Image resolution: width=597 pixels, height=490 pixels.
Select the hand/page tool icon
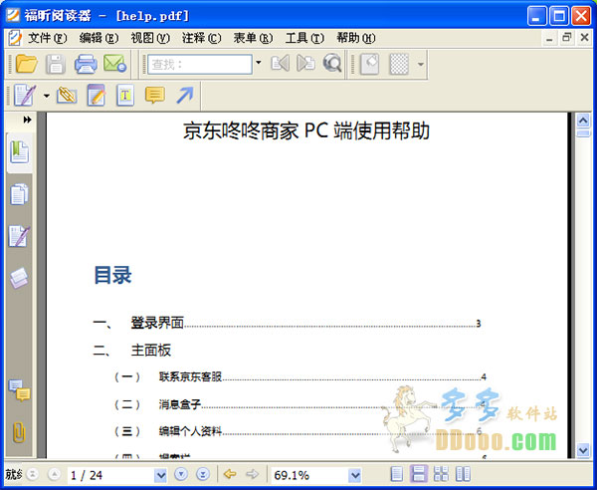coord(369,64)
